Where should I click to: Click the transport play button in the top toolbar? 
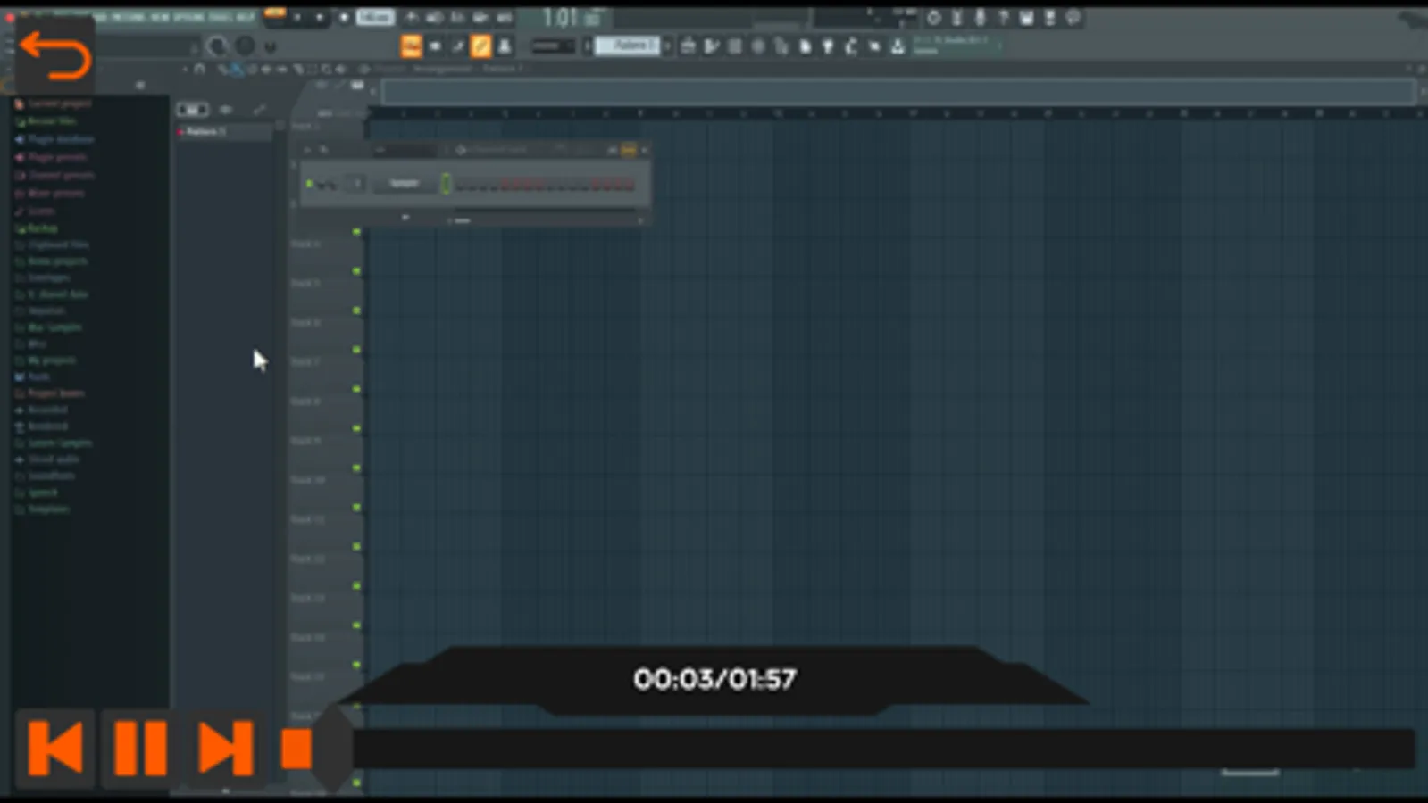pyautogui.click(x=297, y=18)
